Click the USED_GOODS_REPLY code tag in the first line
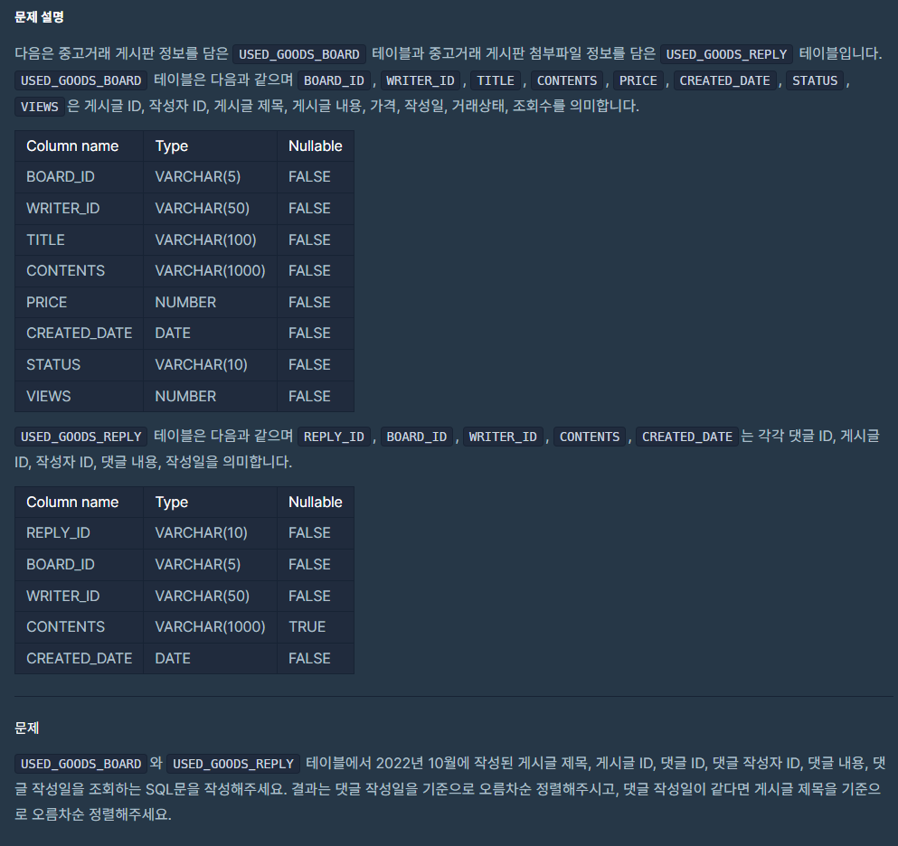Screen dimensions: 898x846 (726, 54)
